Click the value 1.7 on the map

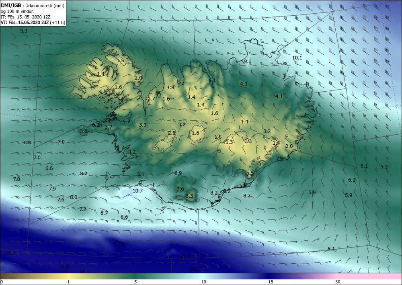tap(151, 98)
